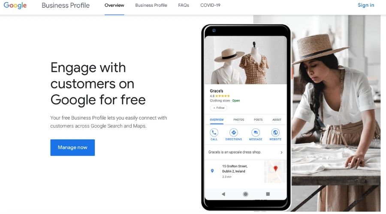The width and height of the screenshot is (386, 214).
Task: Open the Overview navigation tab
Action: click(114, 6)
